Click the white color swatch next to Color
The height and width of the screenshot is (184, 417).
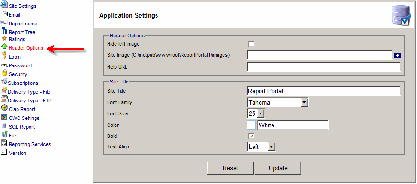(251, 125)
